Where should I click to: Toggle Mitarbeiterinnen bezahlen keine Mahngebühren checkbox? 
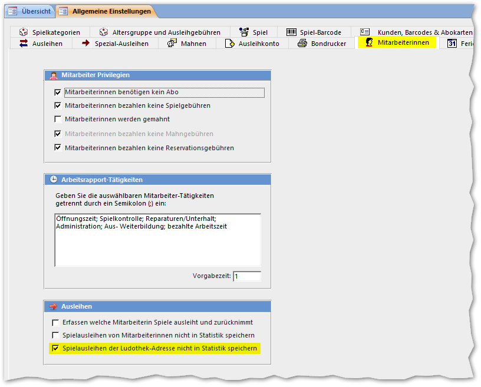58,134
